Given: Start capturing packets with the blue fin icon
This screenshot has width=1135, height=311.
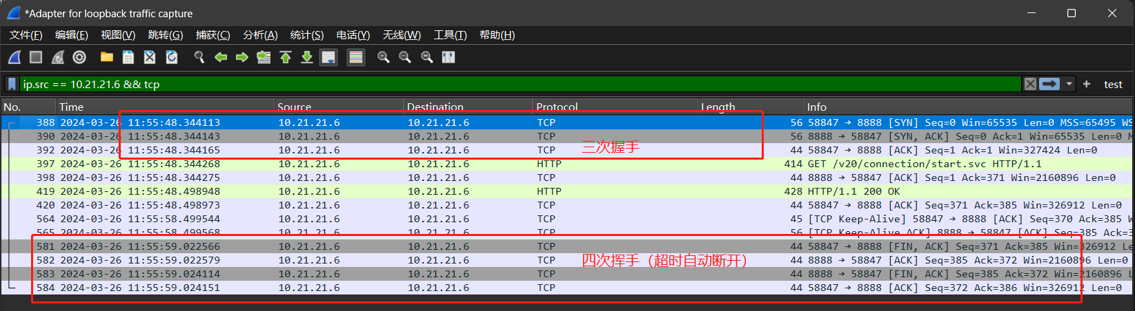Looking at the screenshot, I should tap(14, 57).
